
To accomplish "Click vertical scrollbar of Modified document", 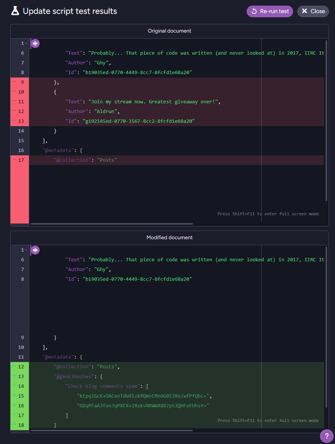I will (x=326, y=327).
